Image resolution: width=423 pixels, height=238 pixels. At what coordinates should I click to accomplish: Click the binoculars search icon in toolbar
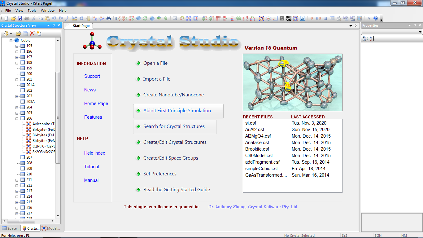(108, 18)
